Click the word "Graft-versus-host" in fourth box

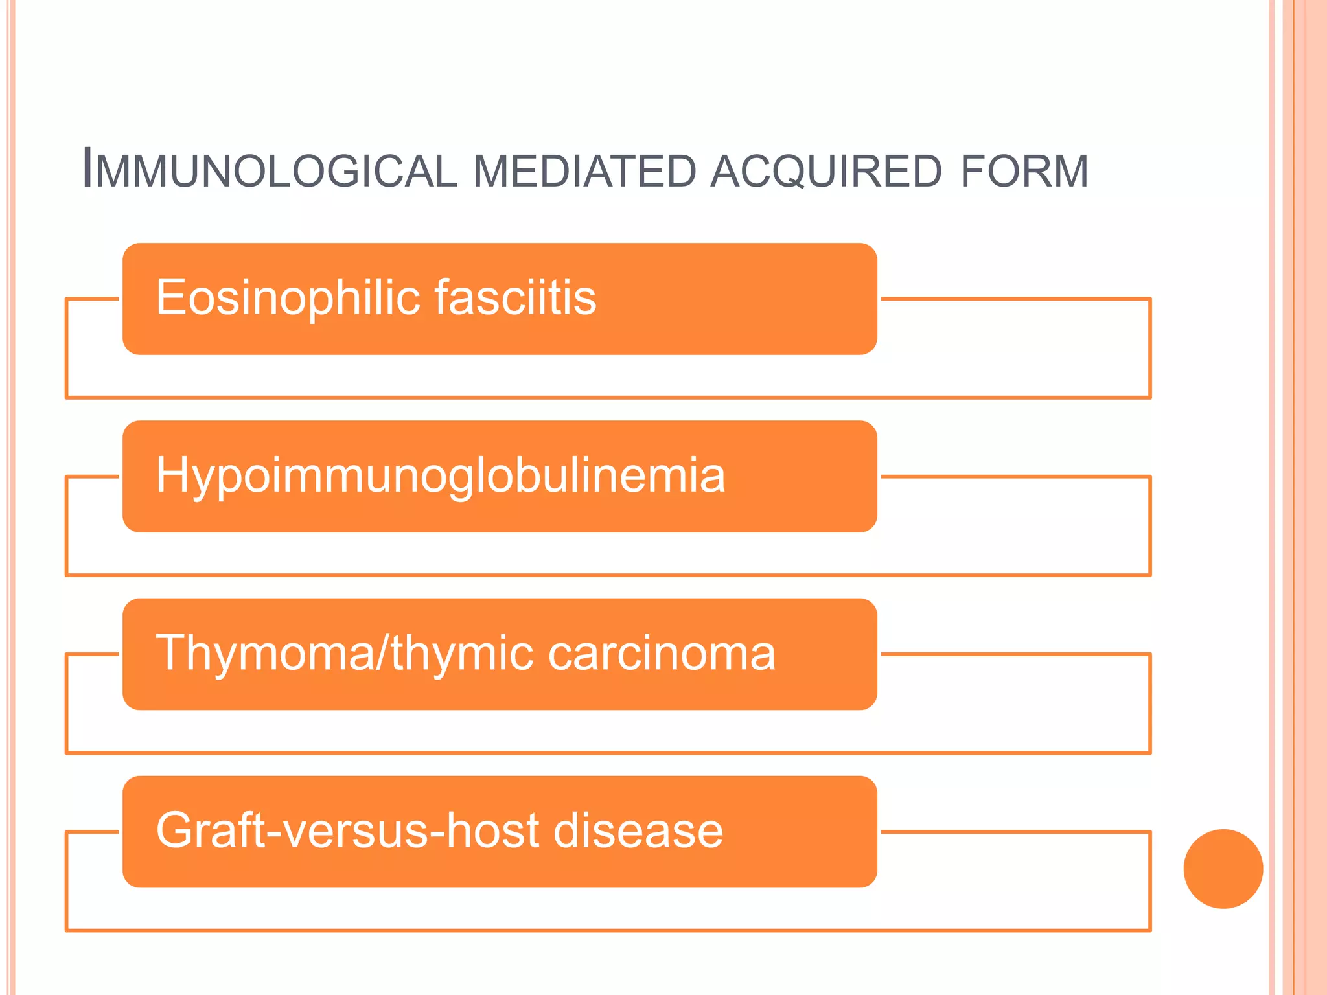click(348, 831)
